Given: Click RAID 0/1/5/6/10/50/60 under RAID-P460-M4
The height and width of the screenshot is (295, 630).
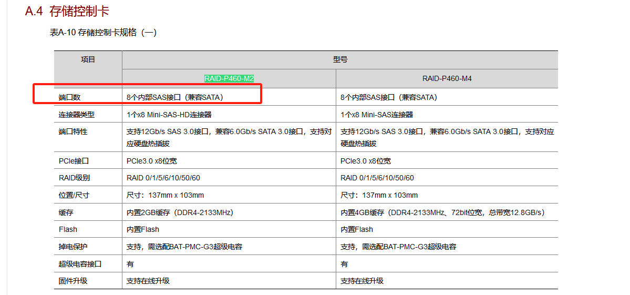Looking at the screenshot, I should (377, 178).
